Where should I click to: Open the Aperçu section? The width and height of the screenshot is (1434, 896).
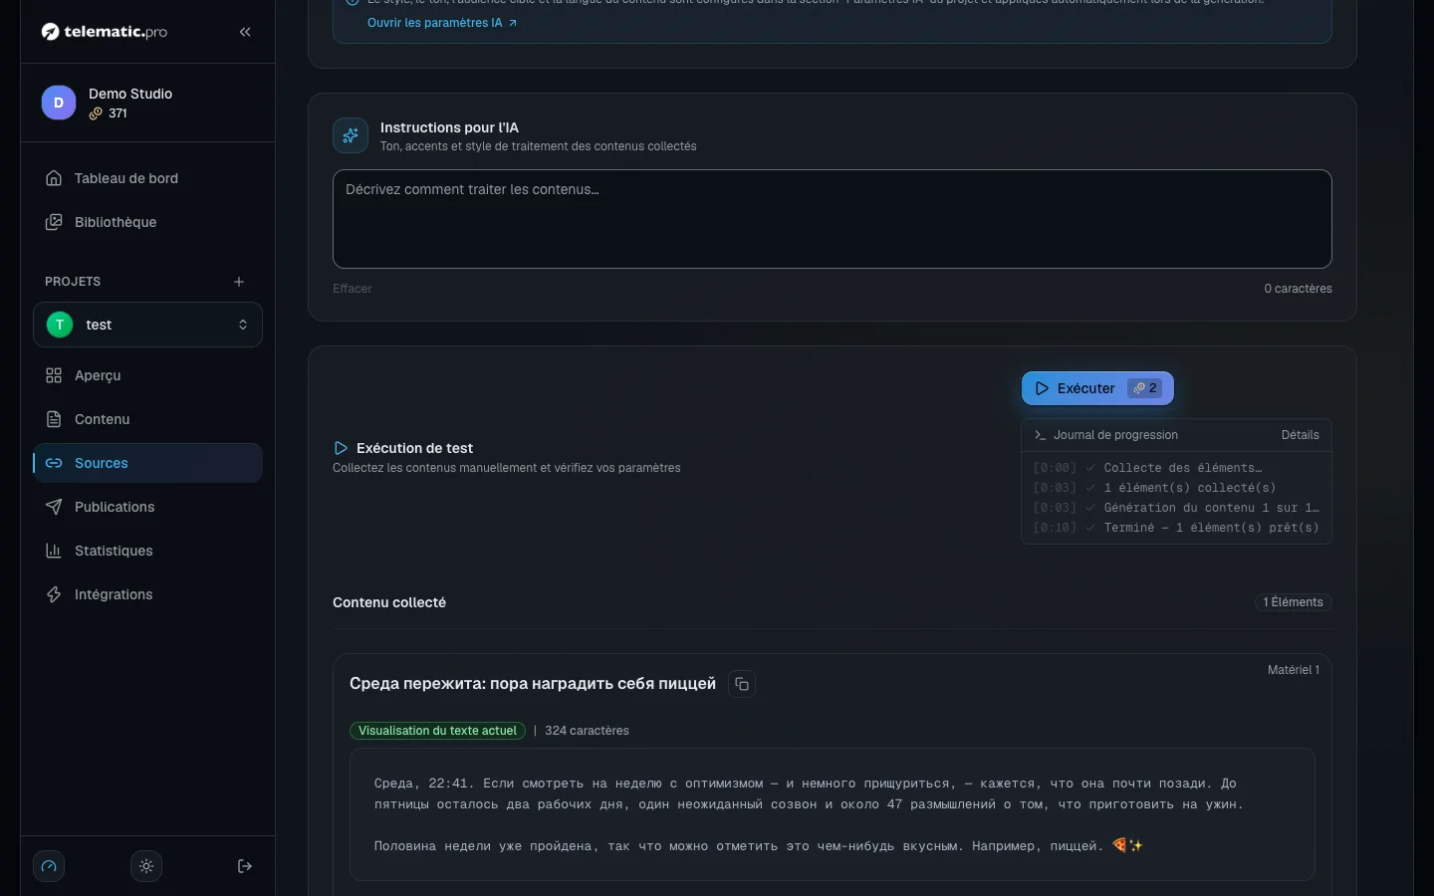pos(147,375)
